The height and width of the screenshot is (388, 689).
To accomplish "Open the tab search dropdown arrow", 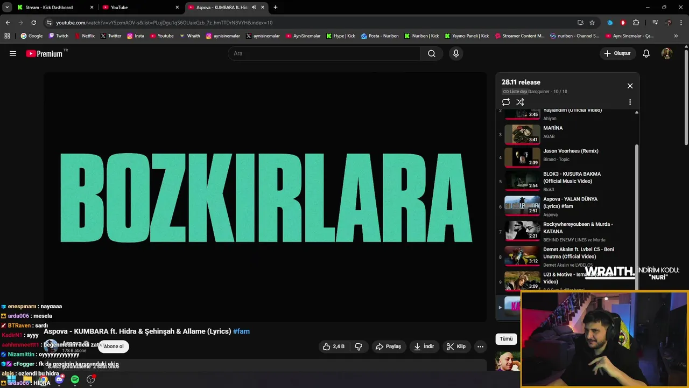I will coord(7,8).
